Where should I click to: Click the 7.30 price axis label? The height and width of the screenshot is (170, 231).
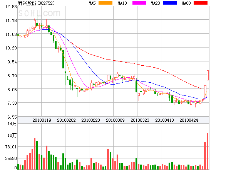coord(12,103)
